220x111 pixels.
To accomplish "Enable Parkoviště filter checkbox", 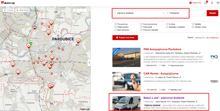I will pos(141,27).
